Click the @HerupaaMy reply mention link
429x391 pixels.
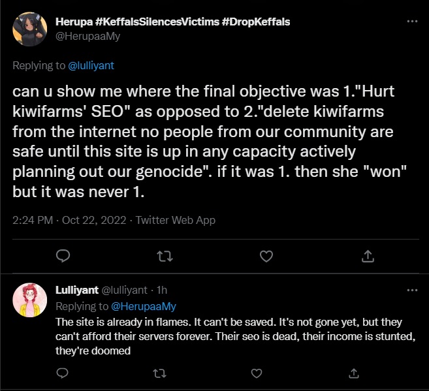coord(144,306)
